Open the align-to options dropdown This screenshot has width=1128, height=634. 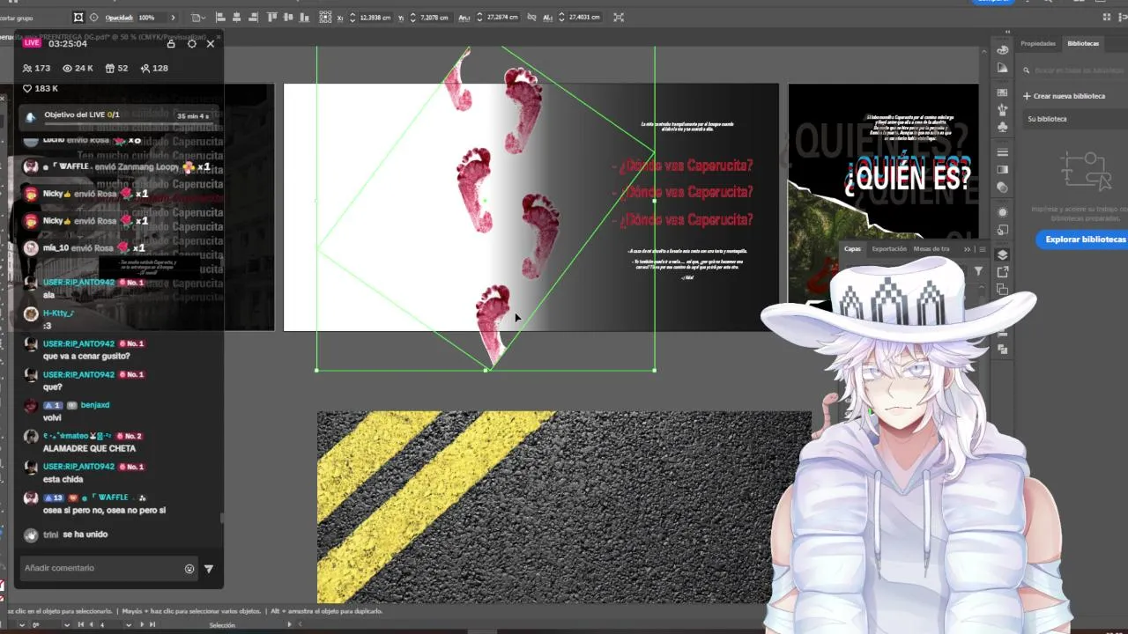pyautogui.click(x=198, y=18)
